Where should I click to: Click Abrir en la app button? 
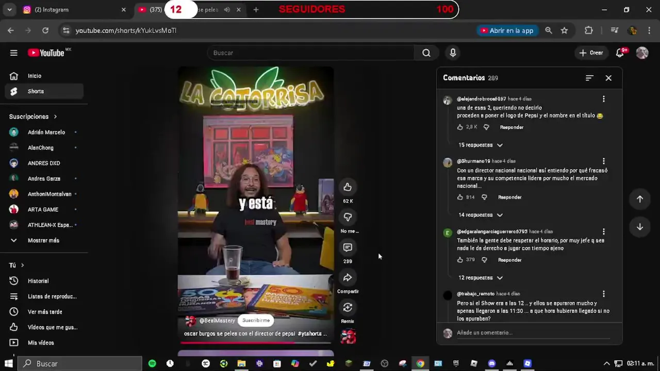(507, 30)
